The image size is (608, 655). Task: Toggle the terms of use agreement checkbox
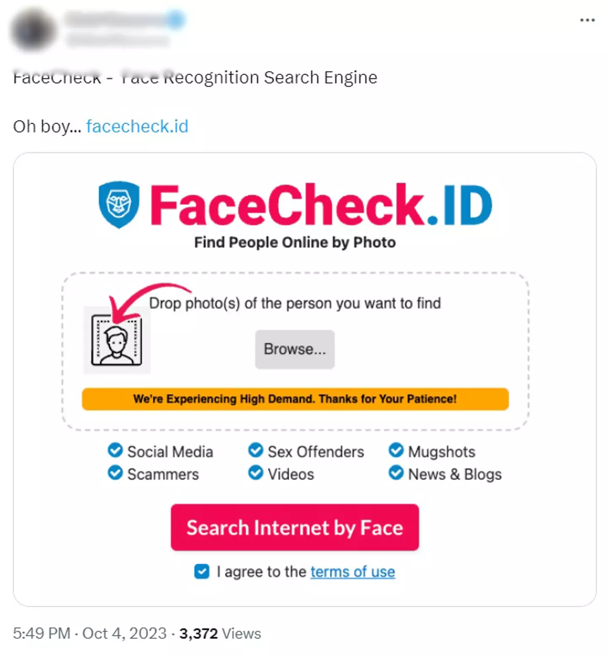(x=202, y=572)
